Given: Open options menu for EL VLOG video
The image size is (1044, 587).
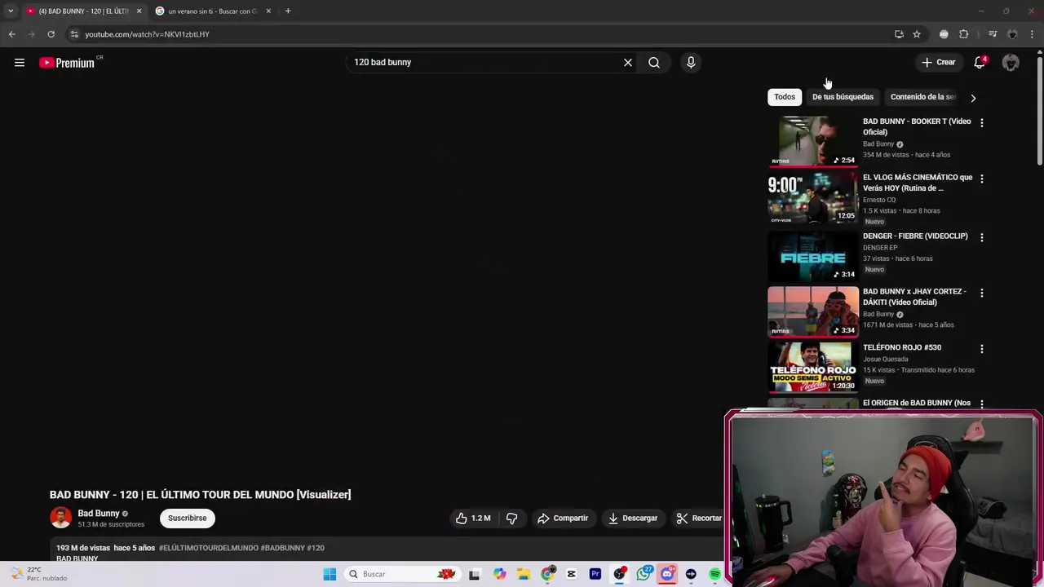Looking at the screenshot, I should 981,179.
